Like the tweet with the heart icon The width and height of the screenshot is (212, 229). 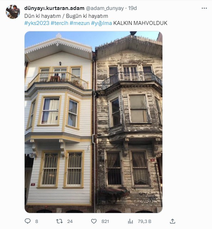94,221
